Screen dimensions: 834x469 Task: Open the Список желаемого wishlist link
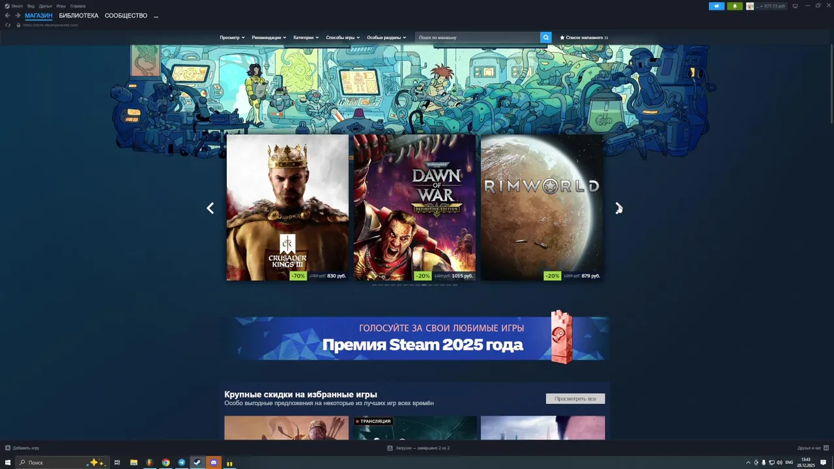pyautogui.click(x=584, y=38)
